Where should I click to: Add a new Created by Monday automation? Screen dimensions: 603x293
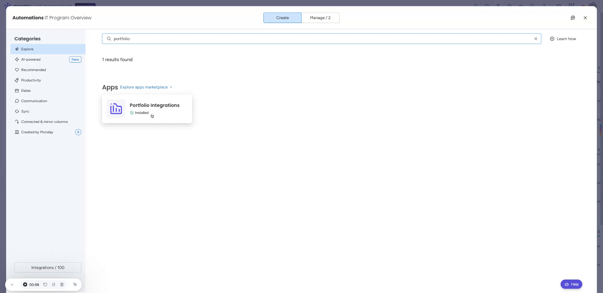click(x=78, y=132)
